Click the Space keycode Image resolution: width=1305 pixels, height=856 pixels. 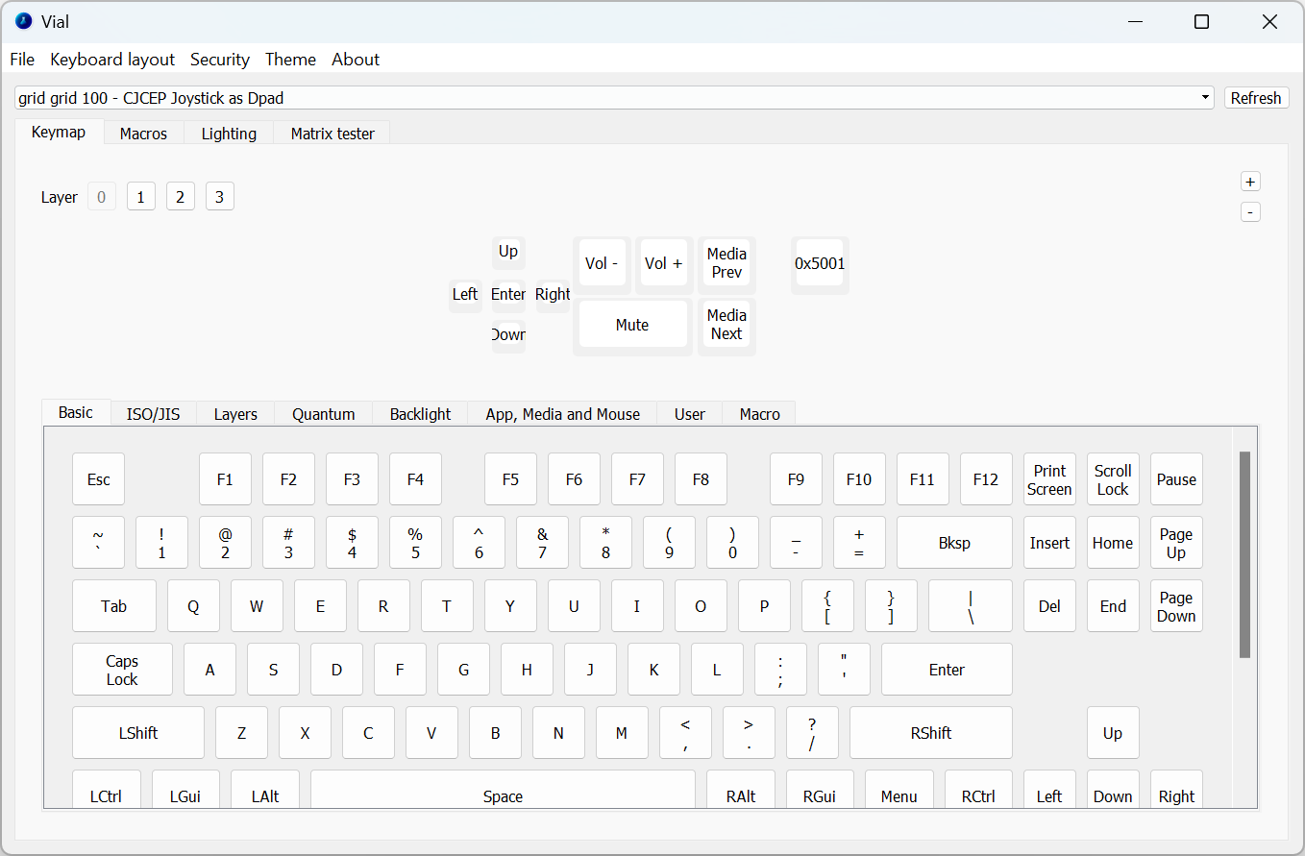click(503, 791)
